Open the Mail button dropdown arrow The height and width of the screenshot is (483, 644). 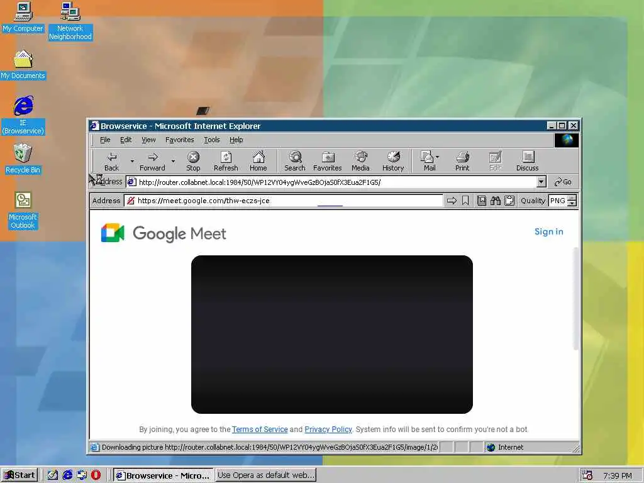pos(438,157)
